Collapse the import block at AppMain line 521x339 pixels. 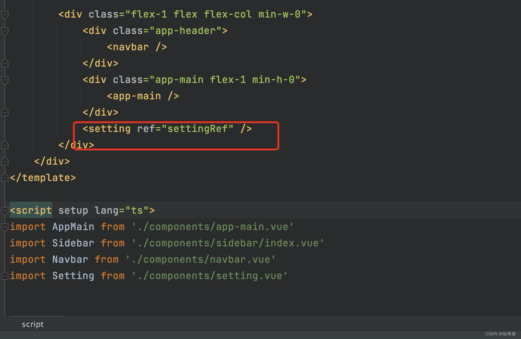point(5,227)
